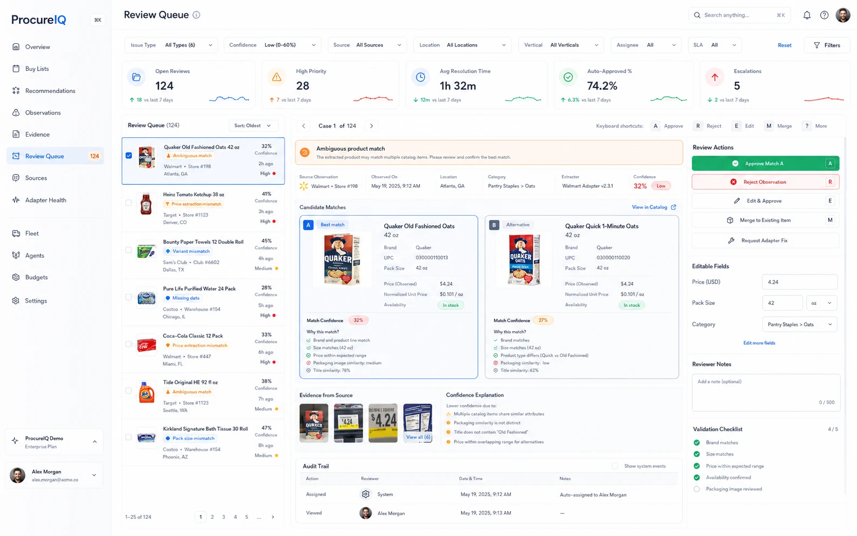Open the help question mark icon
The width and height of the screenshot is (857, 536).
[824, 15]
